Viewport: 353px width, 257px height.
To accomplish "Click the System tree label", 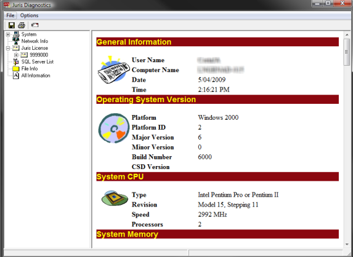I will [28, 35].
